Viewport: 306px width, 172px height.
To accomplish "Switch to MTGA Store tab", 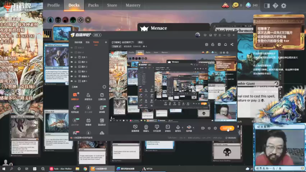I will click(112, 5).
